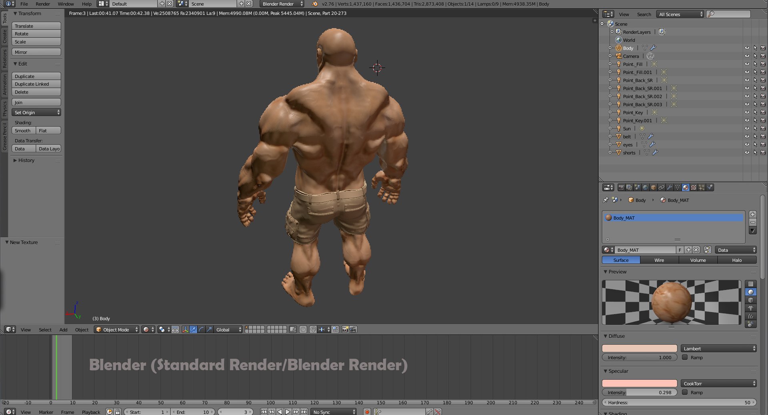The width and height of the screenshot is (768, 415).
Task: Open the Blender Render engine dropdown
Action: coord(282,4)
